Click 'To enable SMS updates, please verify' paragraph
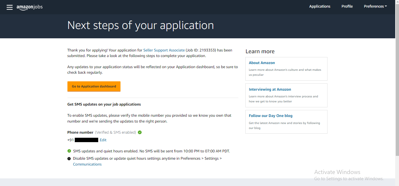Image resolution: width=399 pixels, height=186 pixels. (x=150, y=118)
